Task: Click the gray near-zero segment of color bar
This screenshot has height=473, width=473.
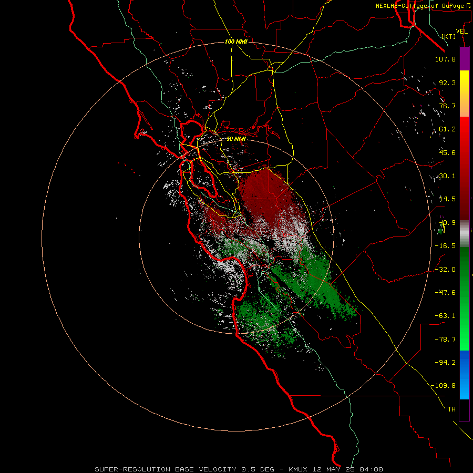Action: (464, 234)
